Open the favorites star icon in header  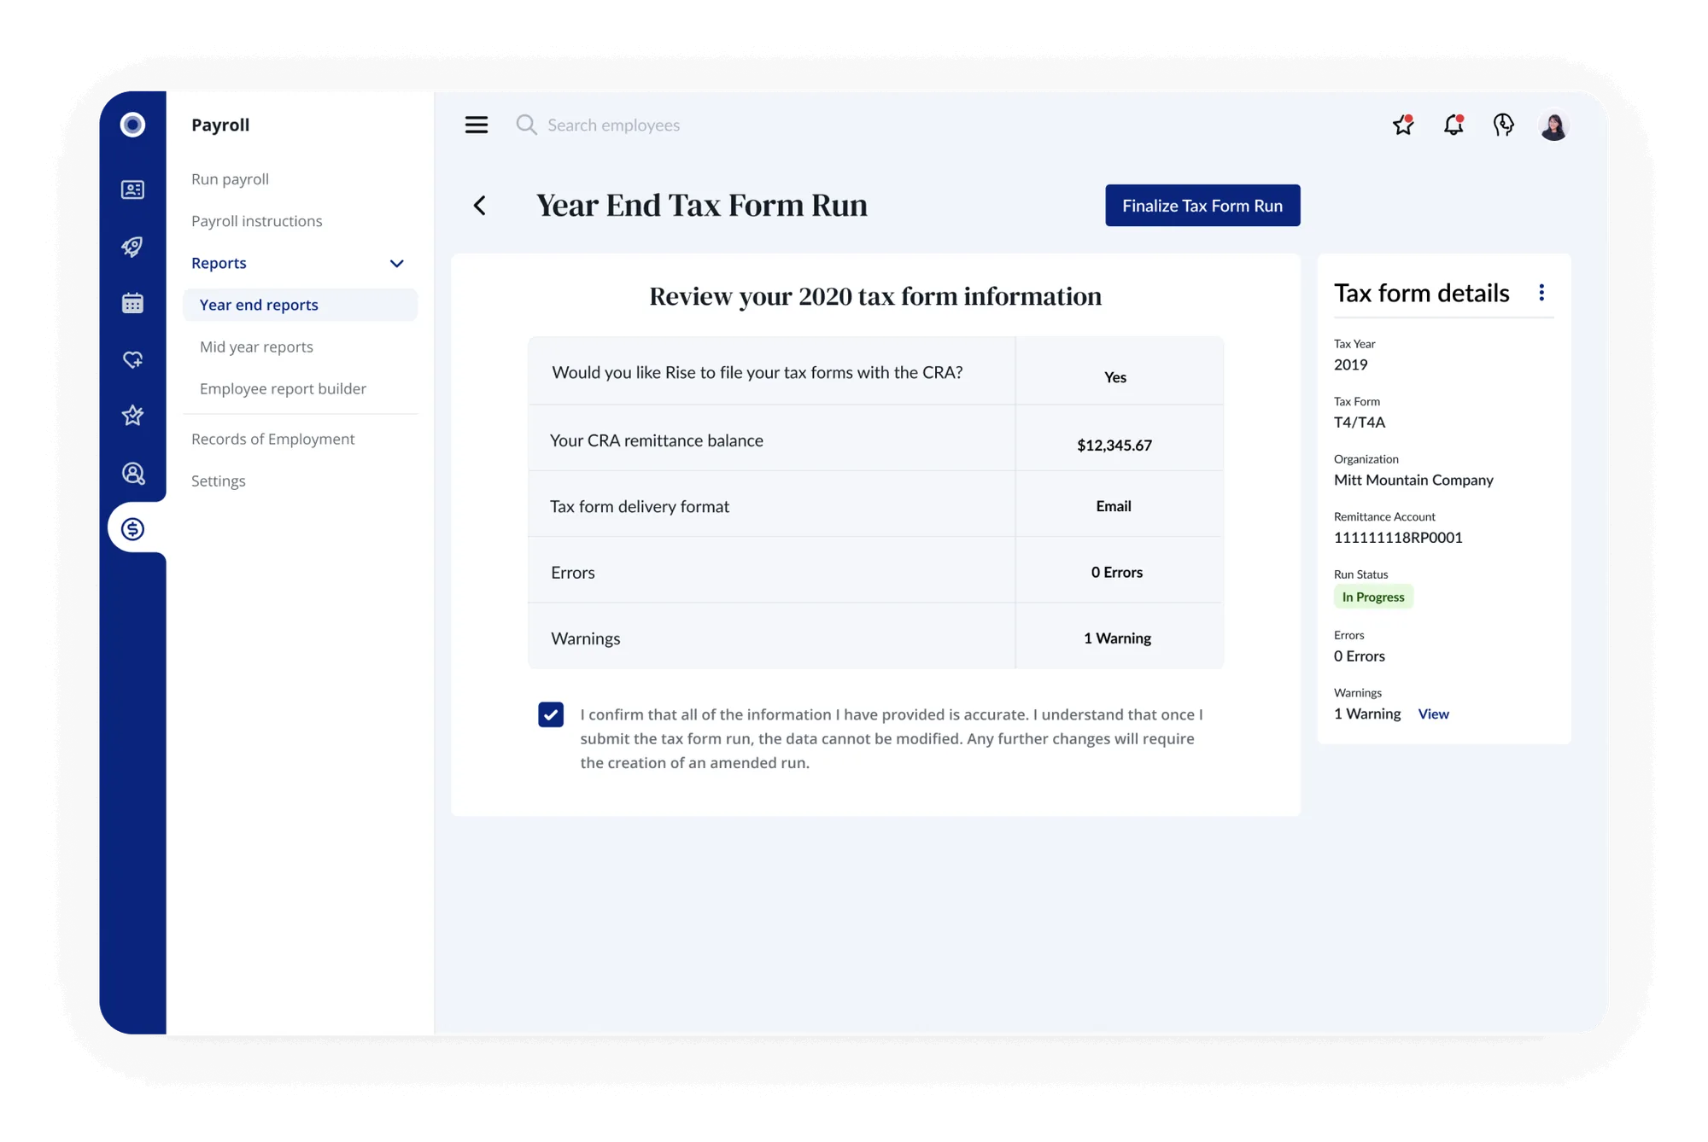tap(1403, 125)
